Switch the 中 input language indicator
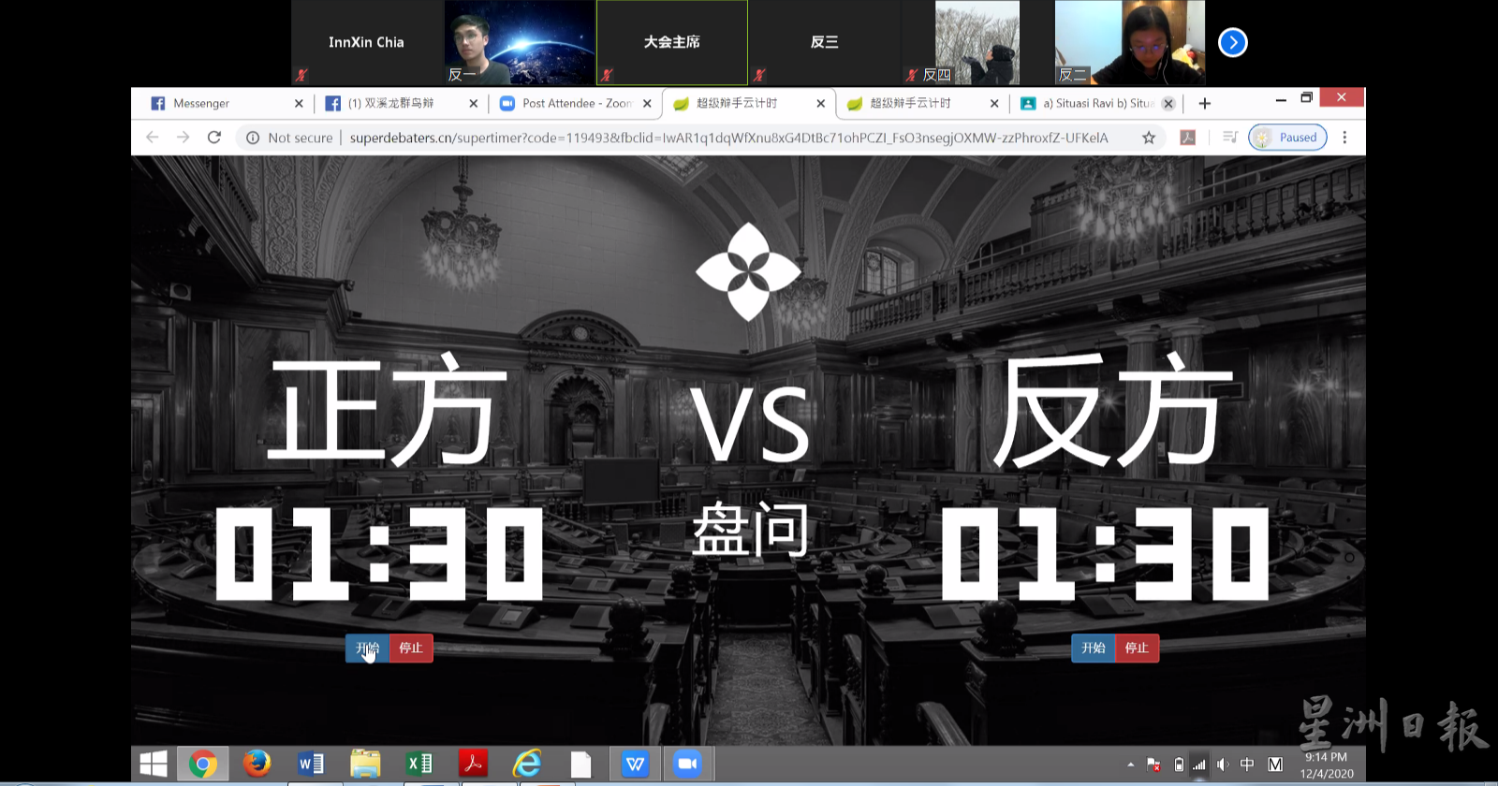Viewport: 1498px width, 786px height. click(1247, 764)
